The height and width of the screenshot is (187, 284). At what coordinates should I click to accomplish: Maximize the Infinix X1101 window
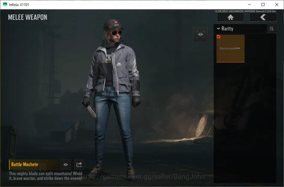pos(263,5)
